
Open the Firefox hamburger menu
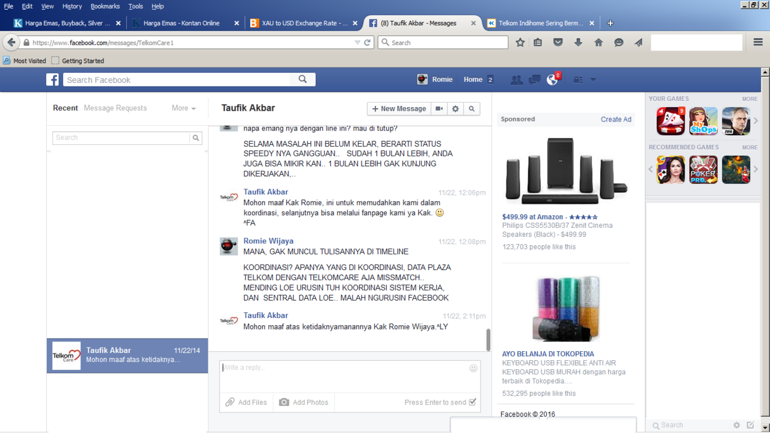(x=758, y=43)
